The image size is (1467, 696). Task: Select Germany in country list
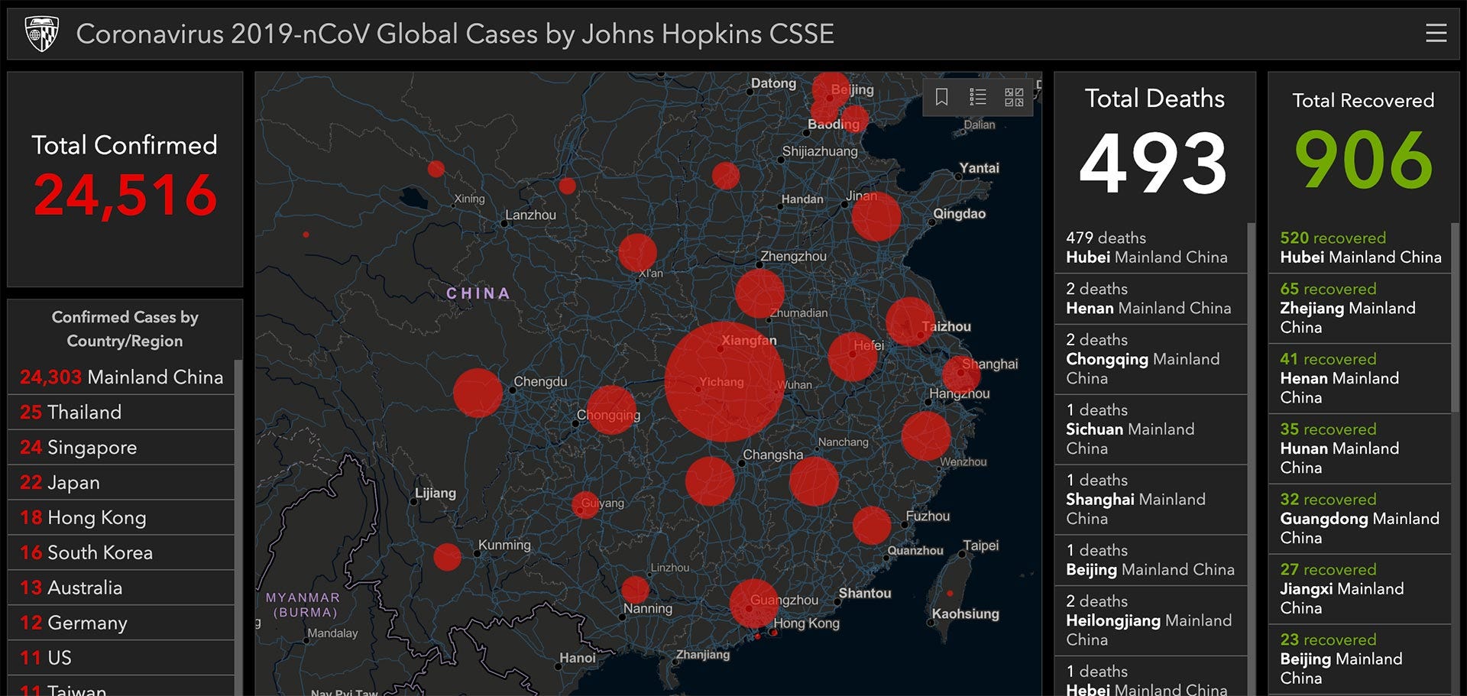[x=121, y=623]
